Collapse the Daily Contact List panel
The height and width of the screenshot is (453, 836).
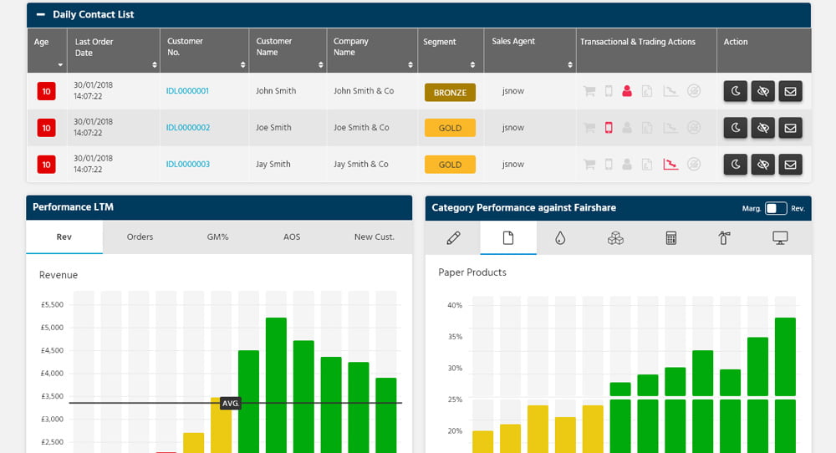pyautogui.click(x=40, y=15)
